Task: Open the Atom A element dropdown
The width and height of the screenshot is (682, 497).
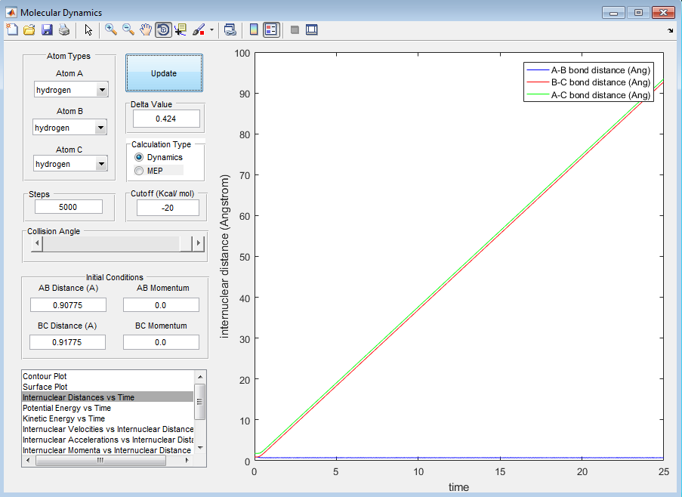Action: pos(101,90)
